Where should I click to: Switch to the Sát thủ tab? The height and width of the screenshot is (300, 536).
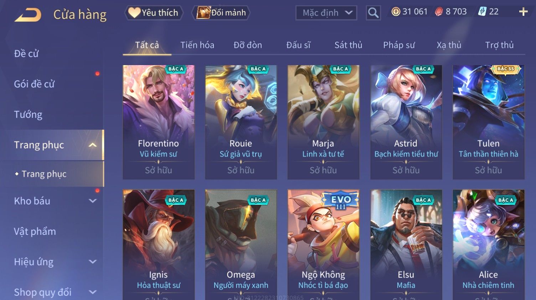[x=348, y=45]
